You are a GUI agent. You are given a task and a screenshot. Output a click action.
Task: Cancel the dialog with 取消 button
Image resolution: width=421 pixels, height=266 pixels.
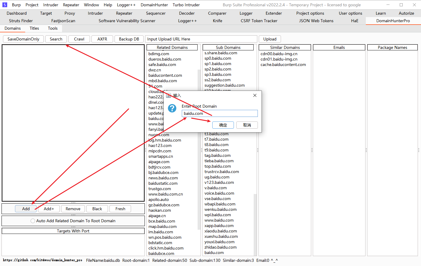(x=247, y=125)
